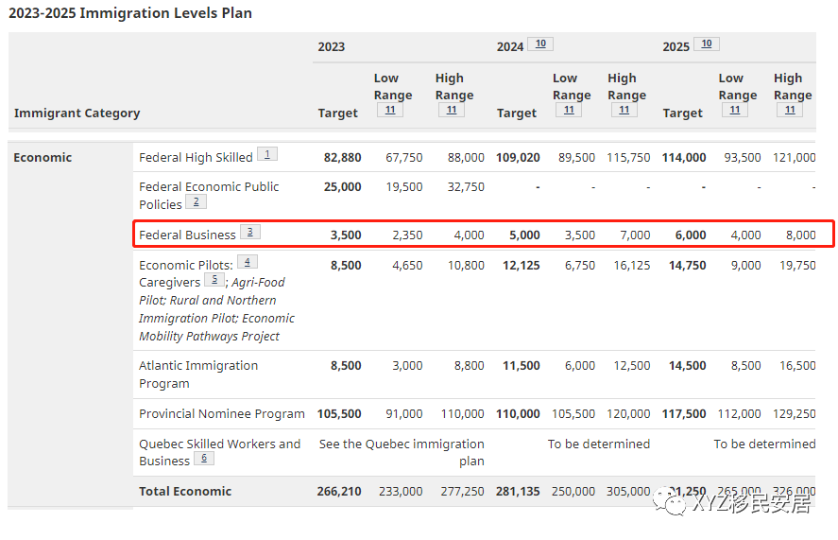Screen dimensions: 838x540
Task: Open footnote 11 under 2023 High Range
Action: click(452, 110)
